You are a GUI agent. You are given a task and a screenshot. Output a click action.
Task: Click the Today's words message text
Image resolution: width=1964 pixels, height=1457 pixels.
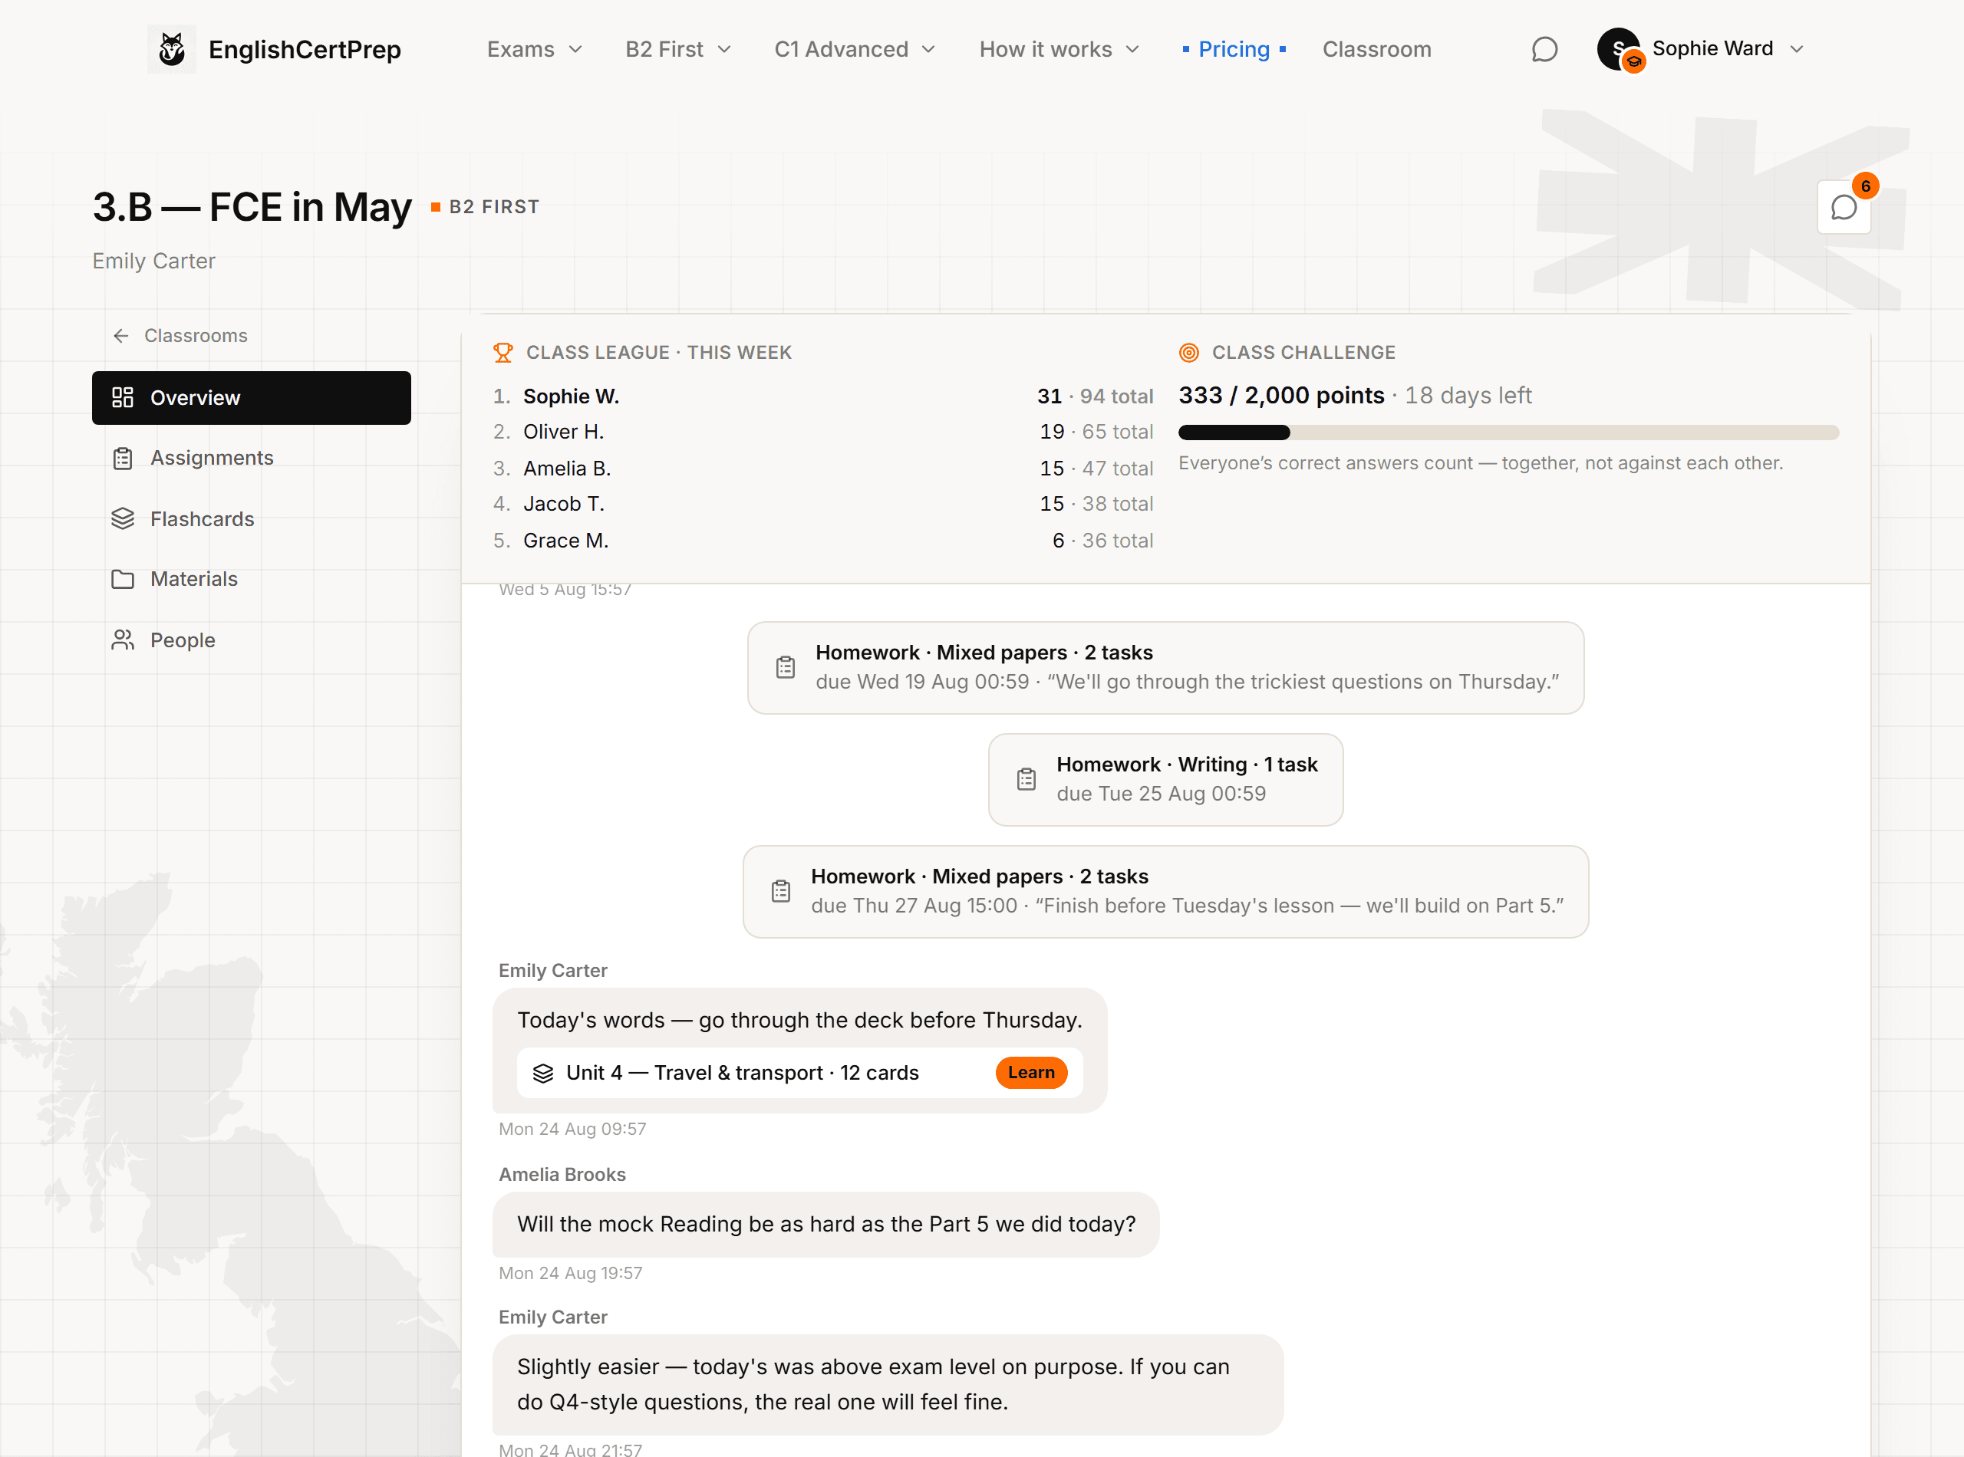pyautogui.click(x=799, y=1021)
